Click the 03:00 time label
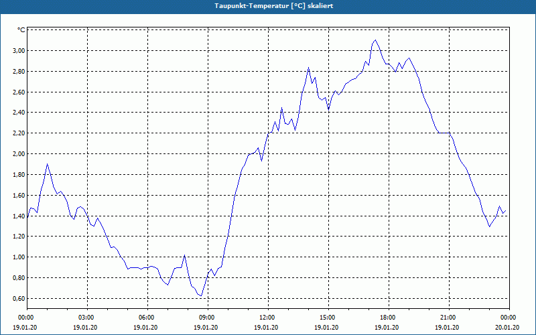The height and width of the screenshot is (335, 536). click(86, 318)
